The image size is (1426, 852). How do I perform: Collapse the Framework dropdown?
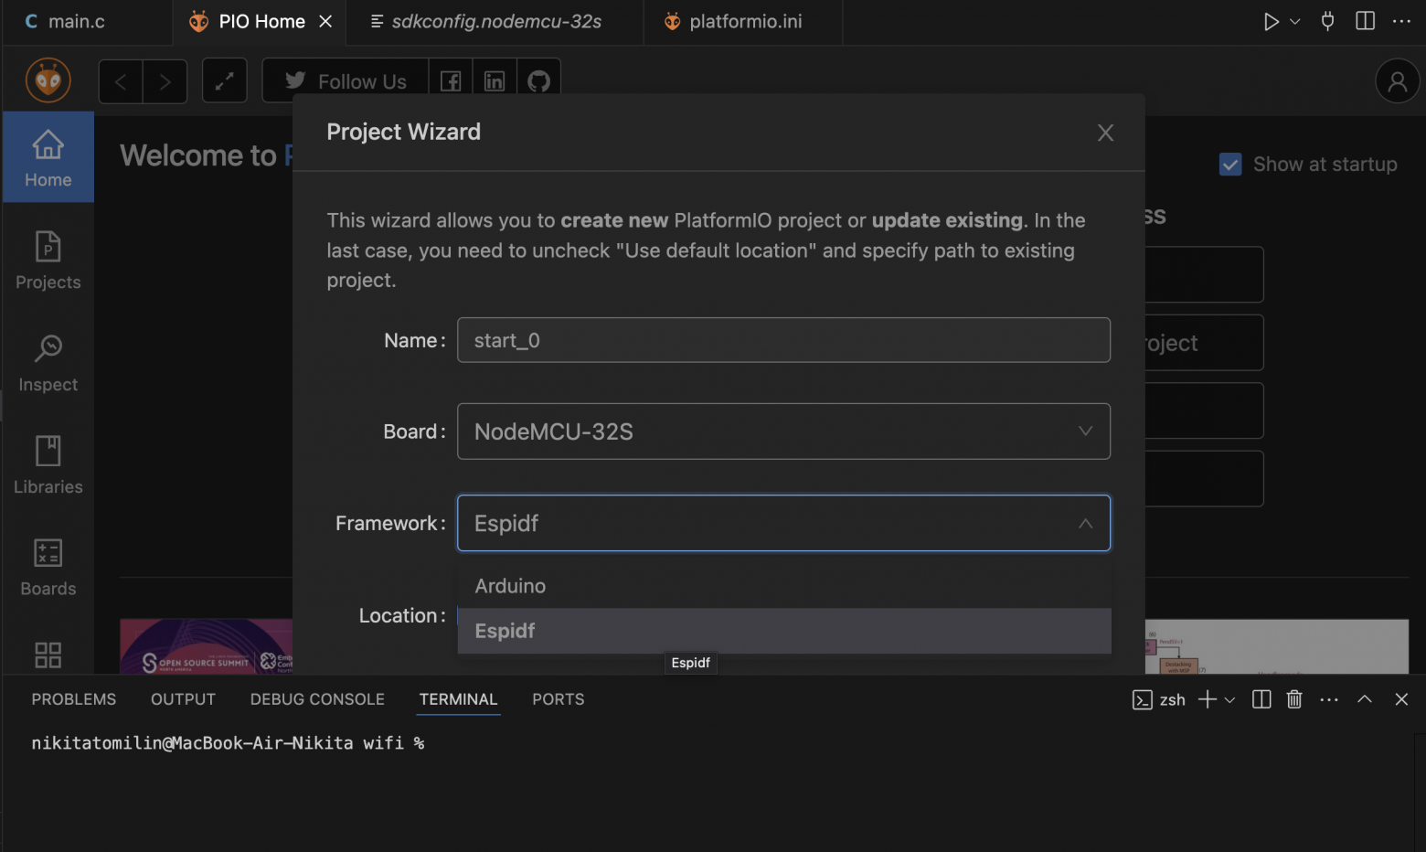click(x=1085, y=524)
